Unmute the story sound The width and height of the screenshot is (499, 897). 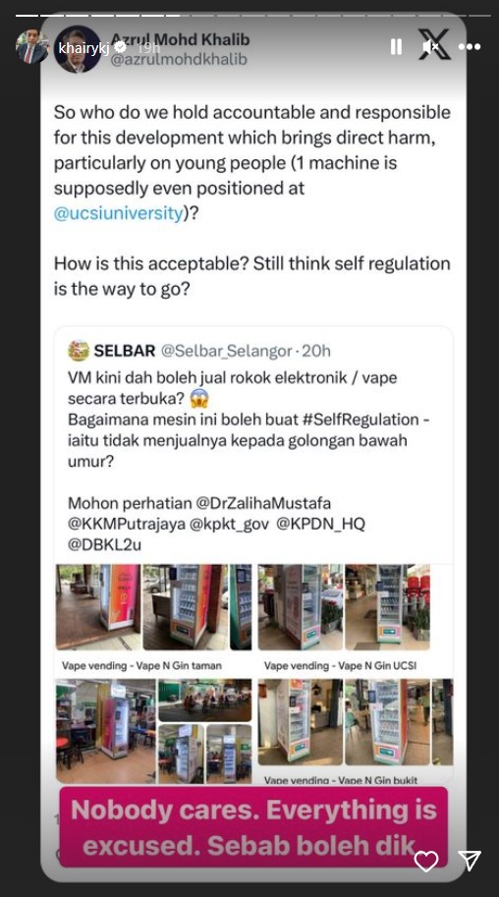(430, 47)
